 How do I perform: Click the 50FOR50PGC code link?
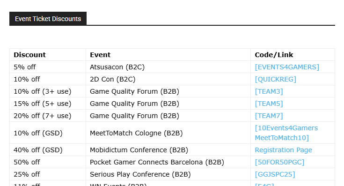(x=279, y=162)
